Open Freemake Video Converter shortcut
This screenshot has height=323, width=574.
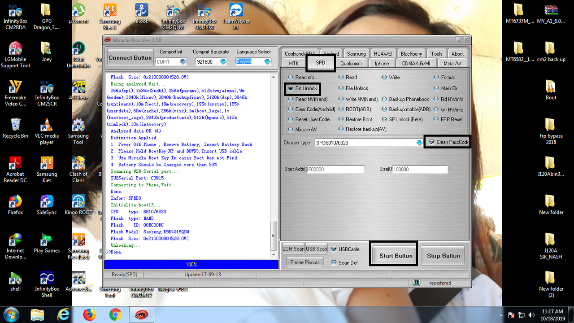click(15, 93)
